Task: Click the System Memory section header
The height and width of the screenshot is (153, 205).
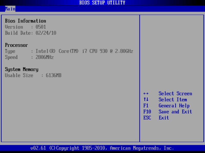Action: pyautogui.click(x=22, y=69)
